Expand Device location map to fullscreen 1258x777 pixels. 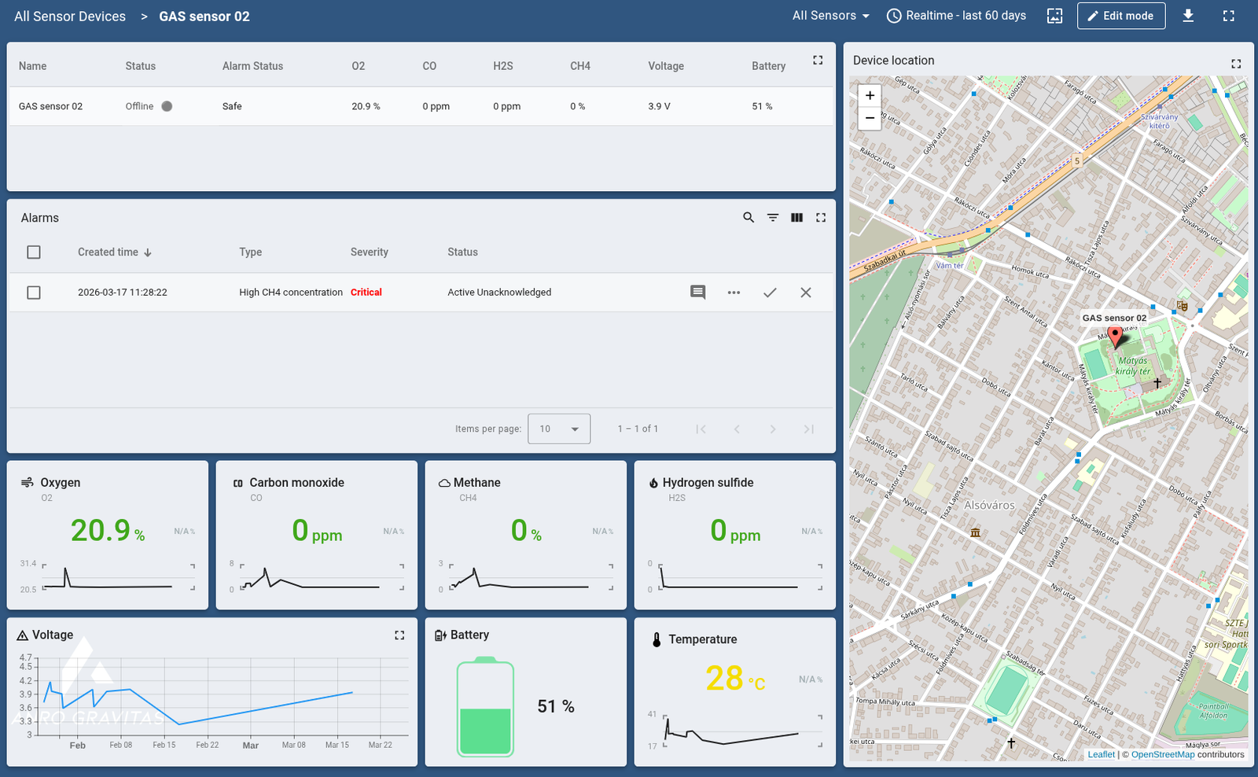pos(1236,64)
